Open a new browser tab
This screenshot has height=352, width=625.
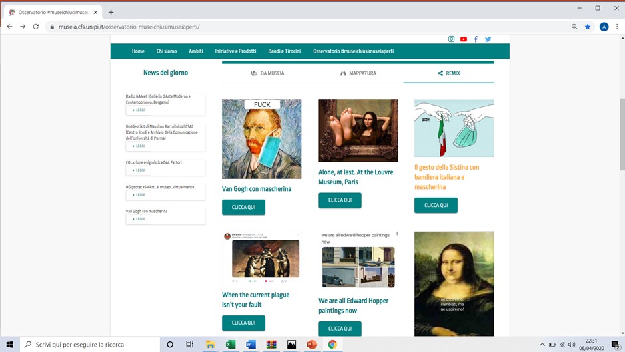pyautogui.click(x=111, y=12)
